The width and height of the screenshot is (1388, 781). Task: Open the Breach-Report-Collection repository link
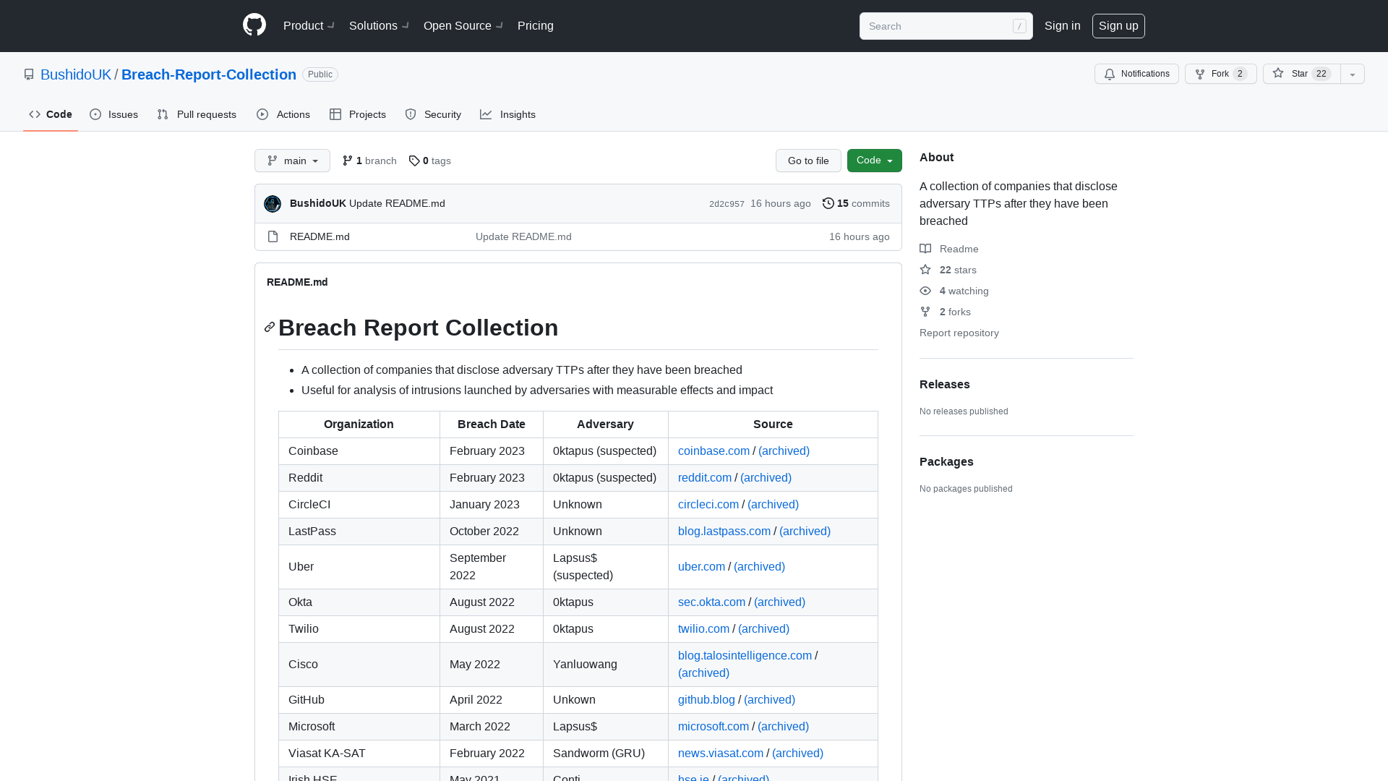(209, 74)
